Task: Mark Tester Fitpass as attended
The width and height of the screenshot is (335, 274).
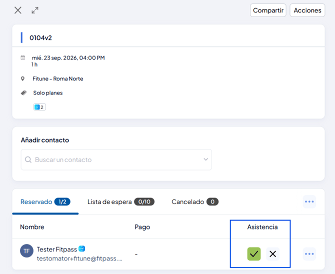Action: (x=254, y=254)
